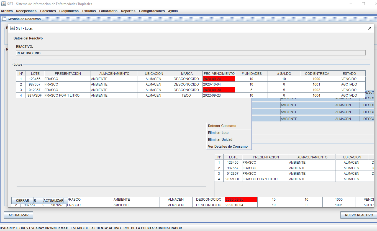Open the Laboratorio menu
The width and height of the screenshot is (377, 231).
108,11
